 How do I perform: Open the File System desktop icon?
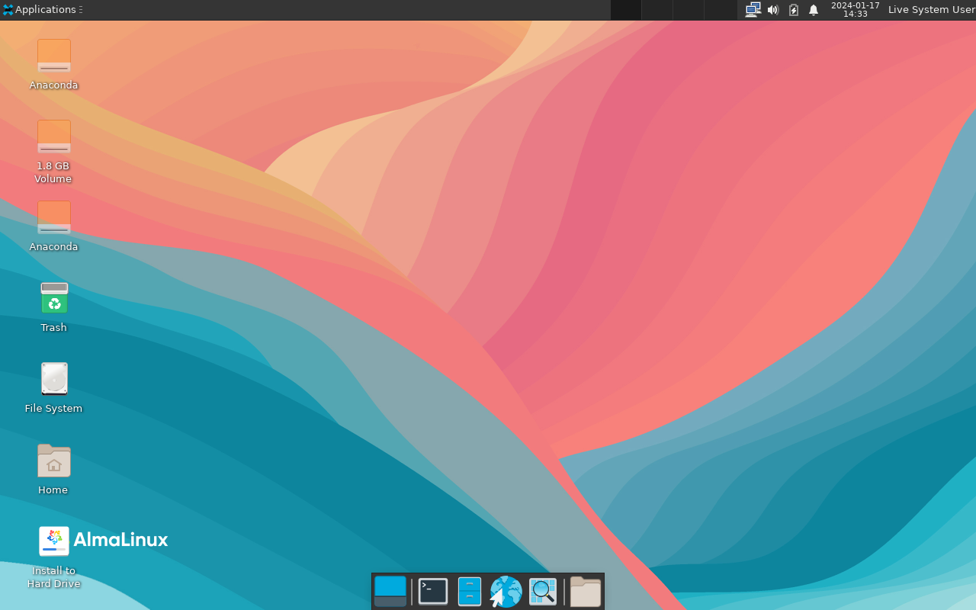click(x=53, y=379)
